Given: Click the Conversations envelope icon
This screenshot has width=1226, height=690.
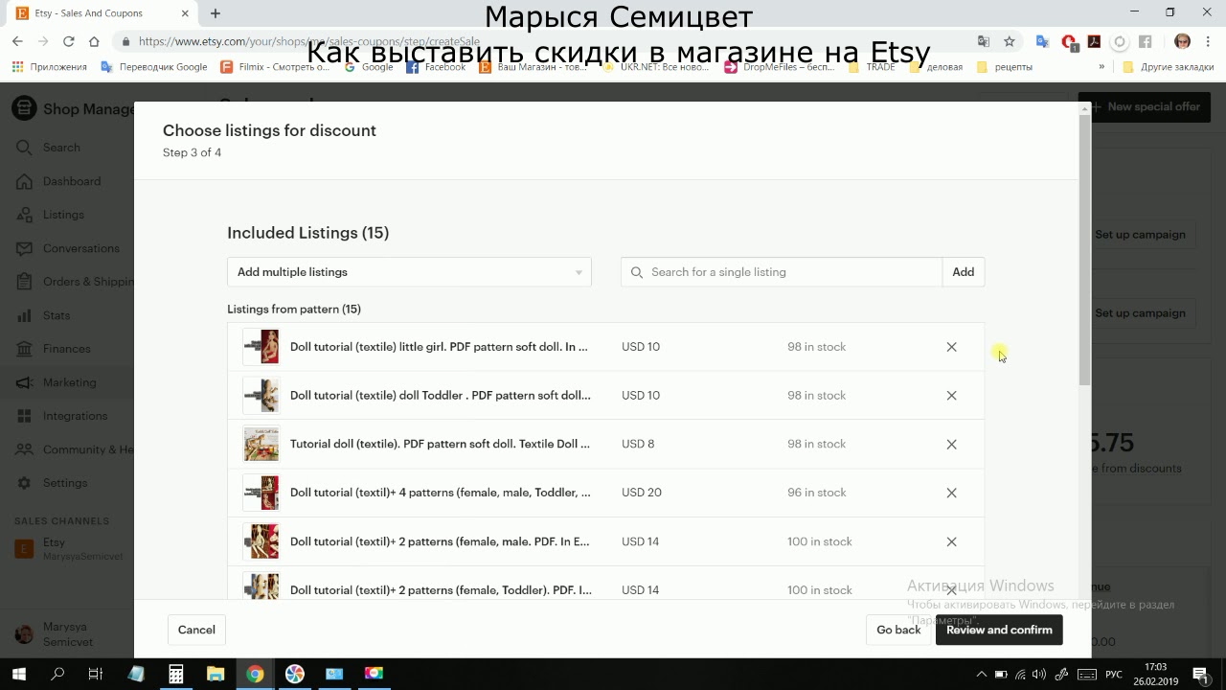Looking at the screenshot, I should click(x=24, y=248).
